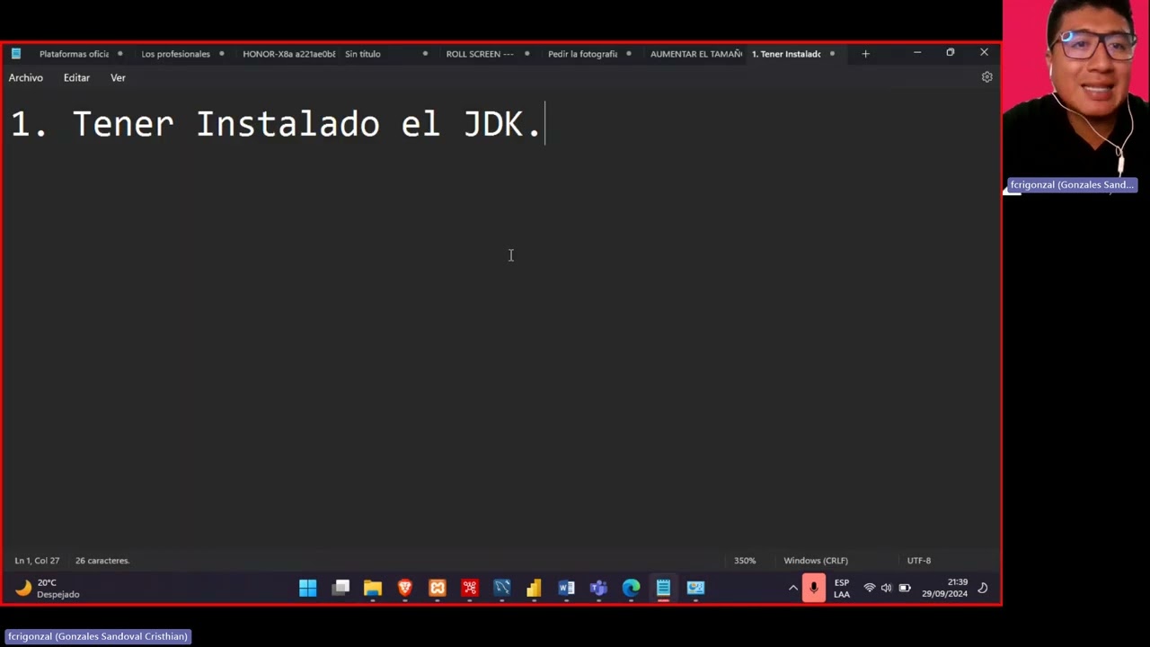Click the Notepad app icon in title bar
The height and width of the screenshot is (647, 1150).
tap(15, 54)
